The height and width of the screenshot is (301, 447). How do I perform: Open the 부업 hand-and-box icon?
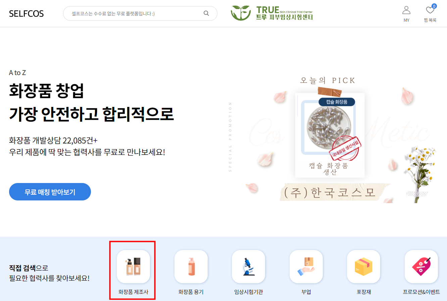[306, 266]
